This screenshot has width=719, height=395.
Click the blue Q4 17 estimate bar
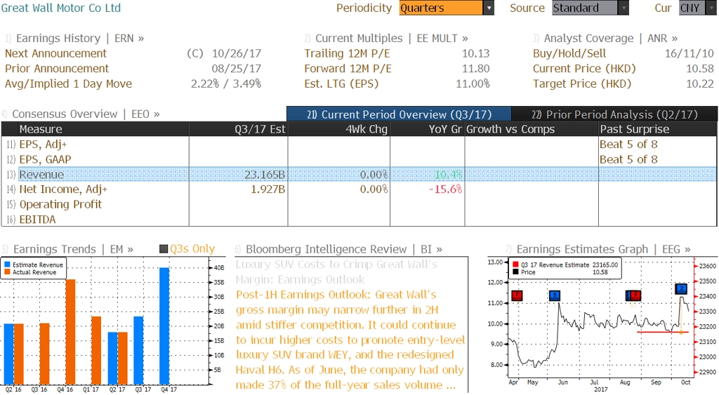(x=164, y=326)
